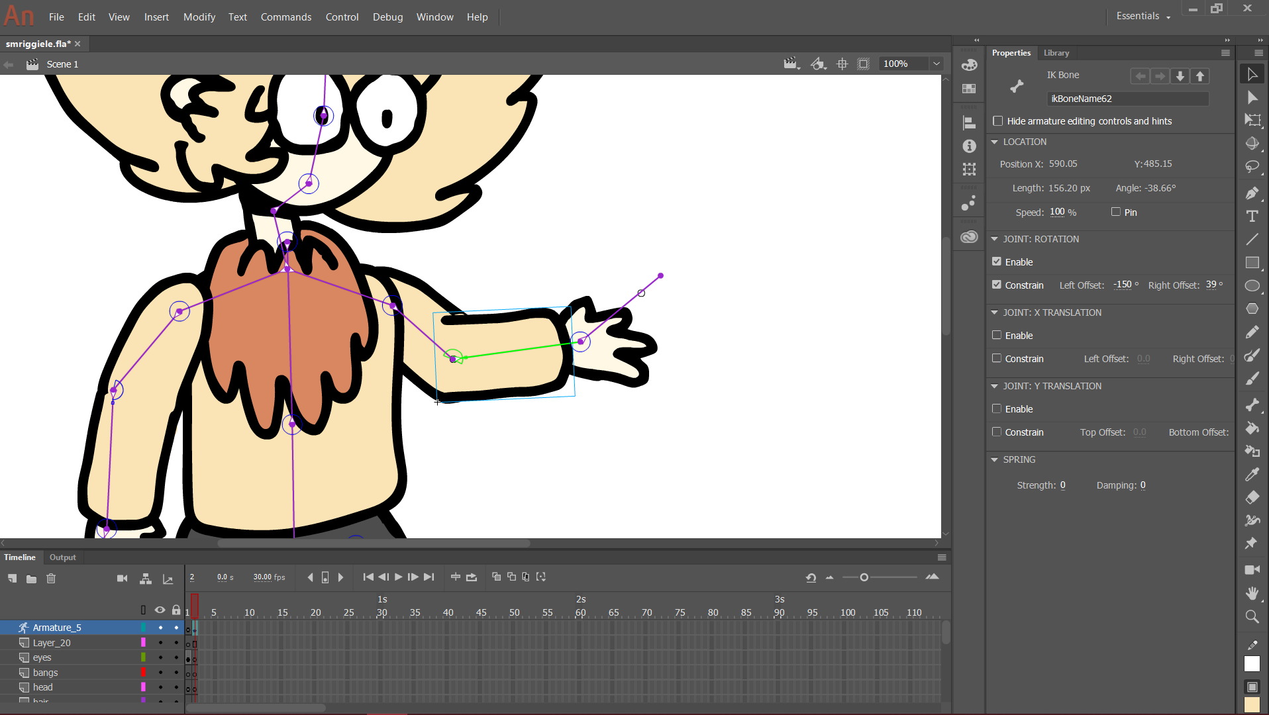Screen dimensions: 1269x715
Task: Play the timeline animation
Action: pyautogui.click(x=398, y=577)
